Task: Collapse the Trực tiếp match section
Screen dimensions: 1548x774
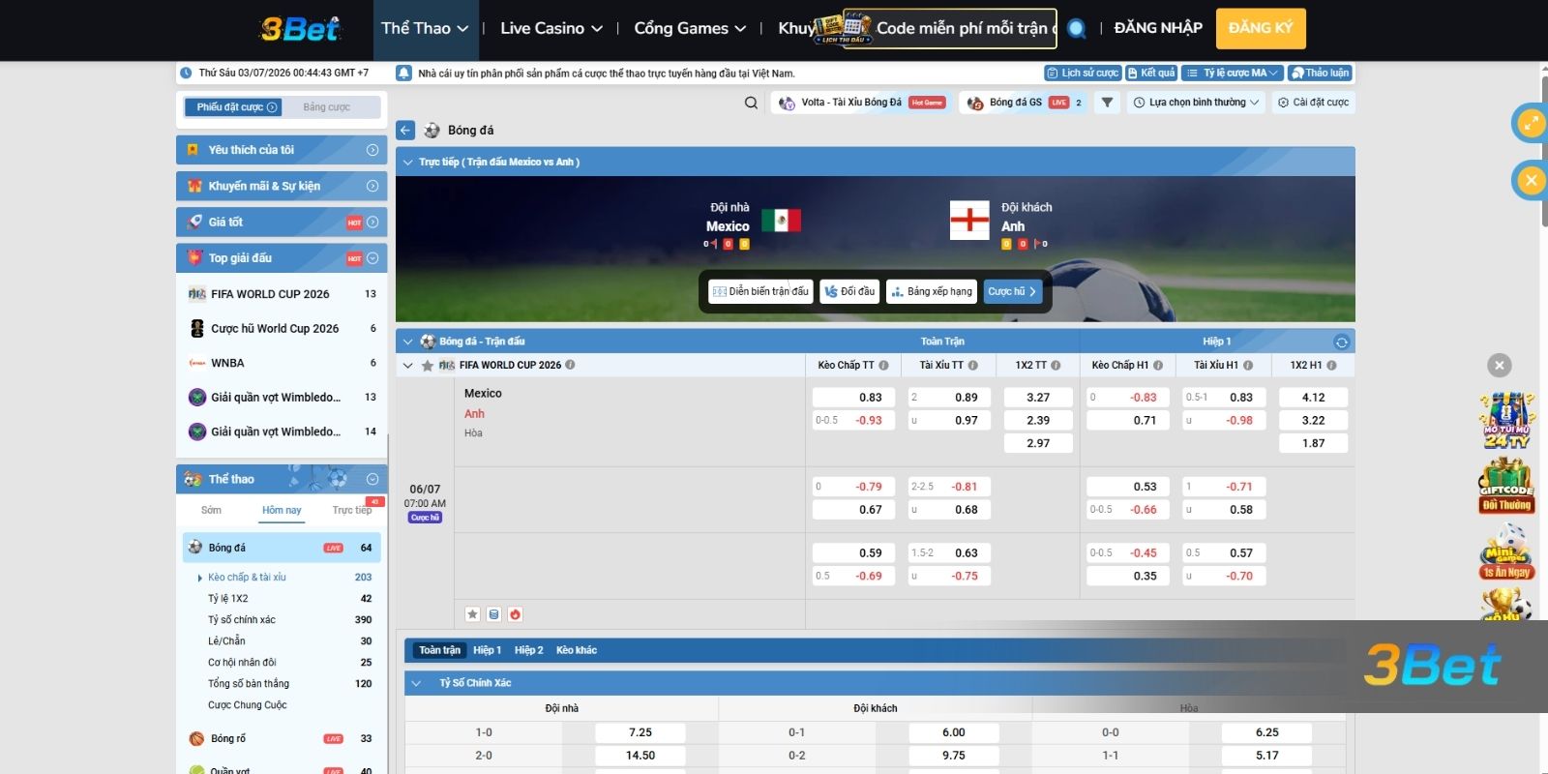Action: tap(407, 163)
